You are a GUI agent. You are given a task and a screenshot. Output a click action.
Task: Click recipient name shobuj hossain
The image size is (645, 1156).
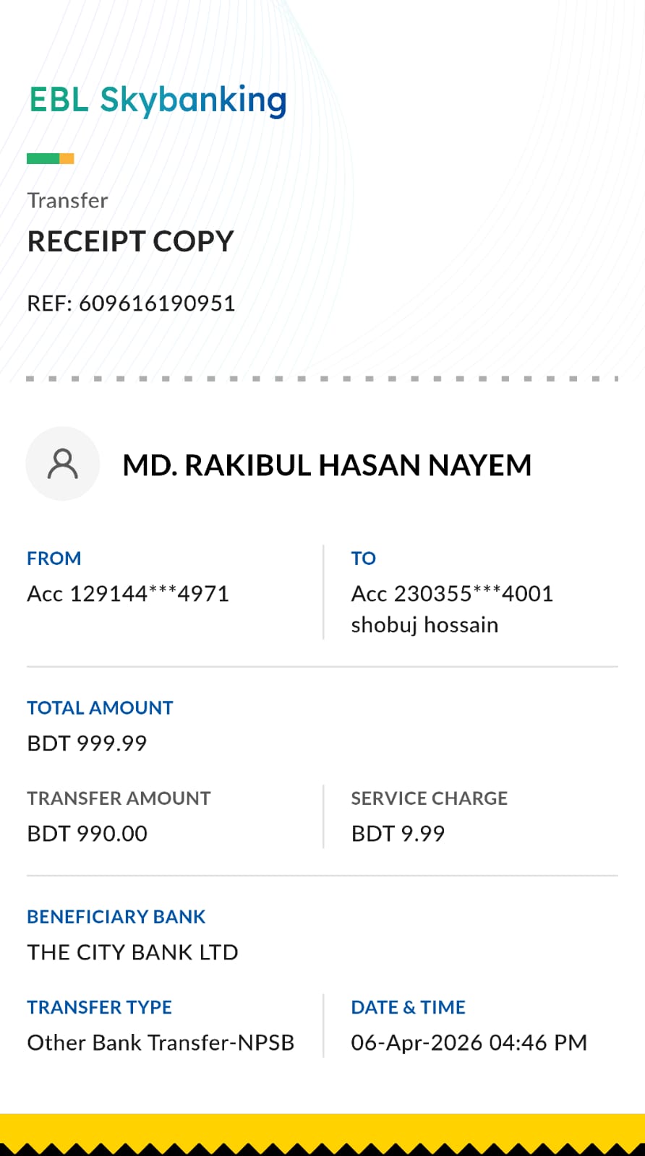coord(424,625)
